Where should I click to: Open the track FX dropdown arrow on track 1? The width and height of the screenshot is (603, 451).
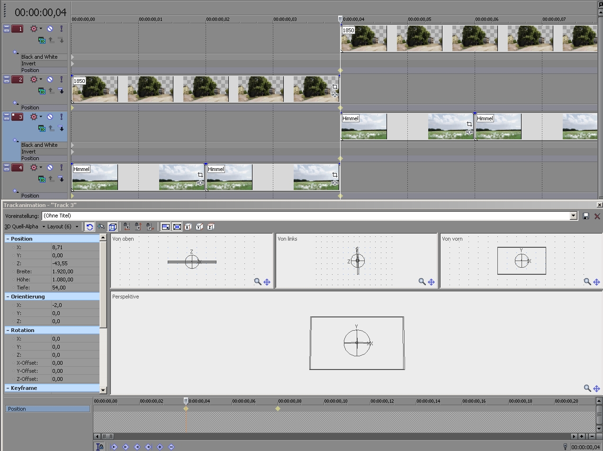point(41,29)
